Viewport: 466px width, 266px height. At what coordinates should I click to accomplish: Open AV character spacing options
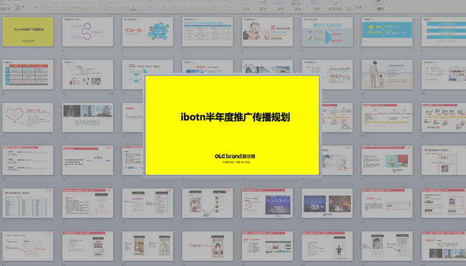coord(107,8)
